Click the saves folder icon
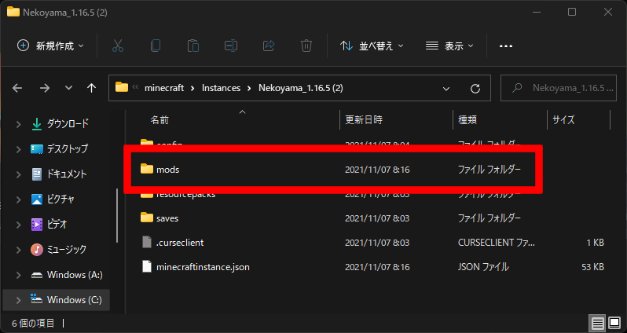The width and height of the screenshot is (627, 333). (x=147, y=218)
